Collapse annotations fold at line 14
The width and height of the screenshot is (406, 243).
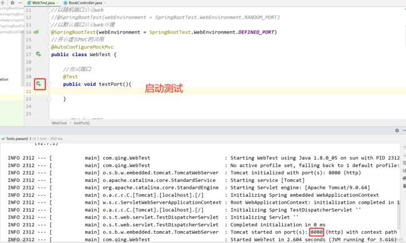coord(49,32)
